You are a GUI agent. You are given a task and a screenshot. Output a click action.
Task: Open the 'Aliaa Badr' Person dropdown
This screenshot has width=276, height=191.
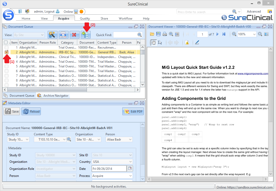(x=119, y=140)
